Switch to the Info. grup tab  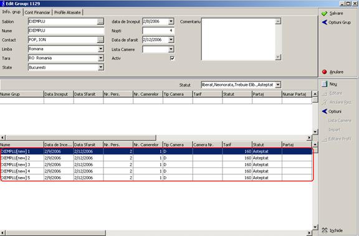coord(11,12)
